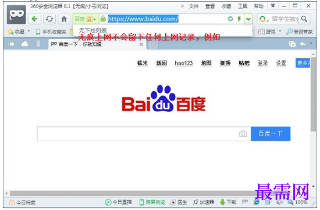Open the search engine selector dropdown
This screenshot has height=210, width=320.
click(x=264, y=19)
